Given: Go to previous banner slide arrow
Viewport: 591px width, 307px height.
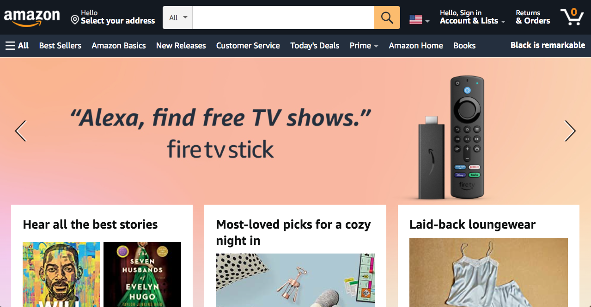Looking at the screenshot, I should coord(21,131).
